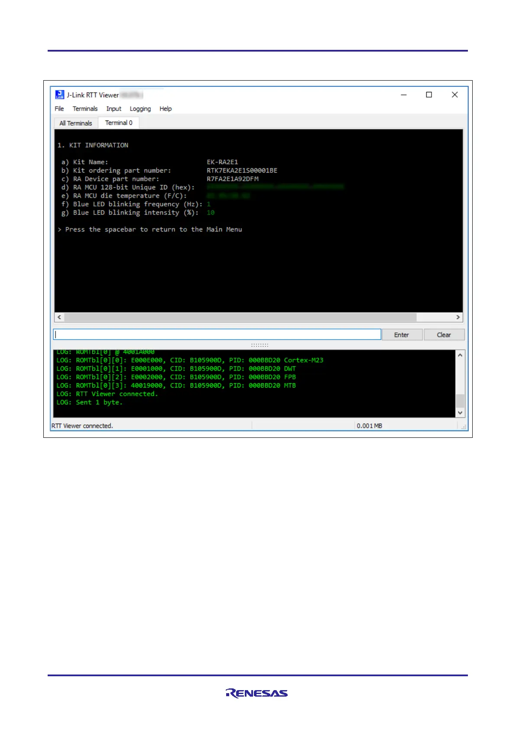Focus the terminal input text field

(x=217, y=334)
